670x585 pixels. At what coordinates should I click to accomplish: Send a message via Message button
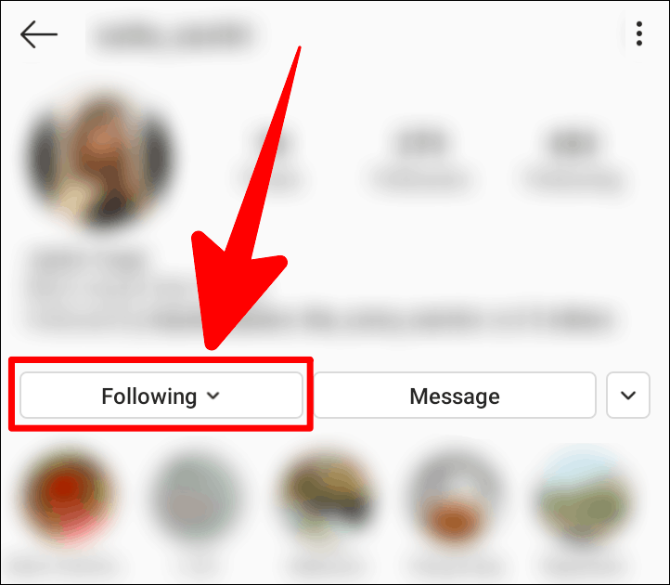click(455, 396)
